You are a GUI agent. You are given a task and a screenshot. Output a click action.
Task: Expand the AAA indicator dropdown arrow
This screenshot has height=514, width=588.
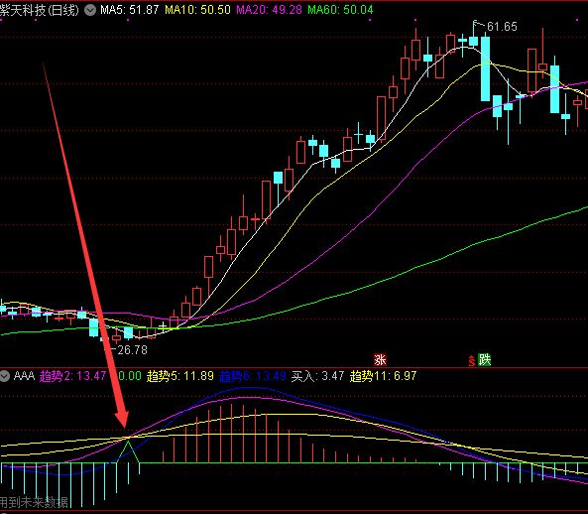(x=4, y=376)
